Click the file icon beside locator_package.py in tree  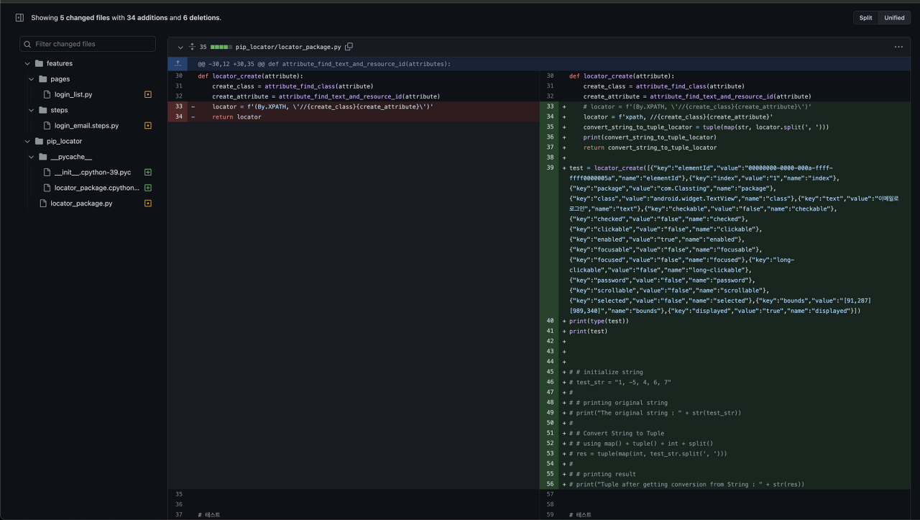click(x=43, y=204)
